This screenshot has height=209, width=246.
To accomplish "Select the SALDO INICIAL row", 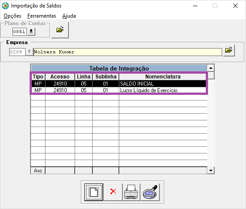I will [x=119, y=84].
